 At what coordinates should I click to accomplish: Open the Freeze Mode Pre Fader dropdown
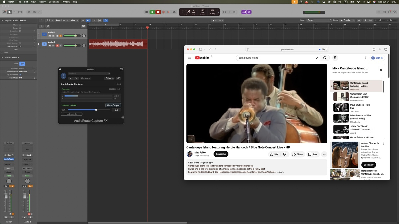(27, 72)
